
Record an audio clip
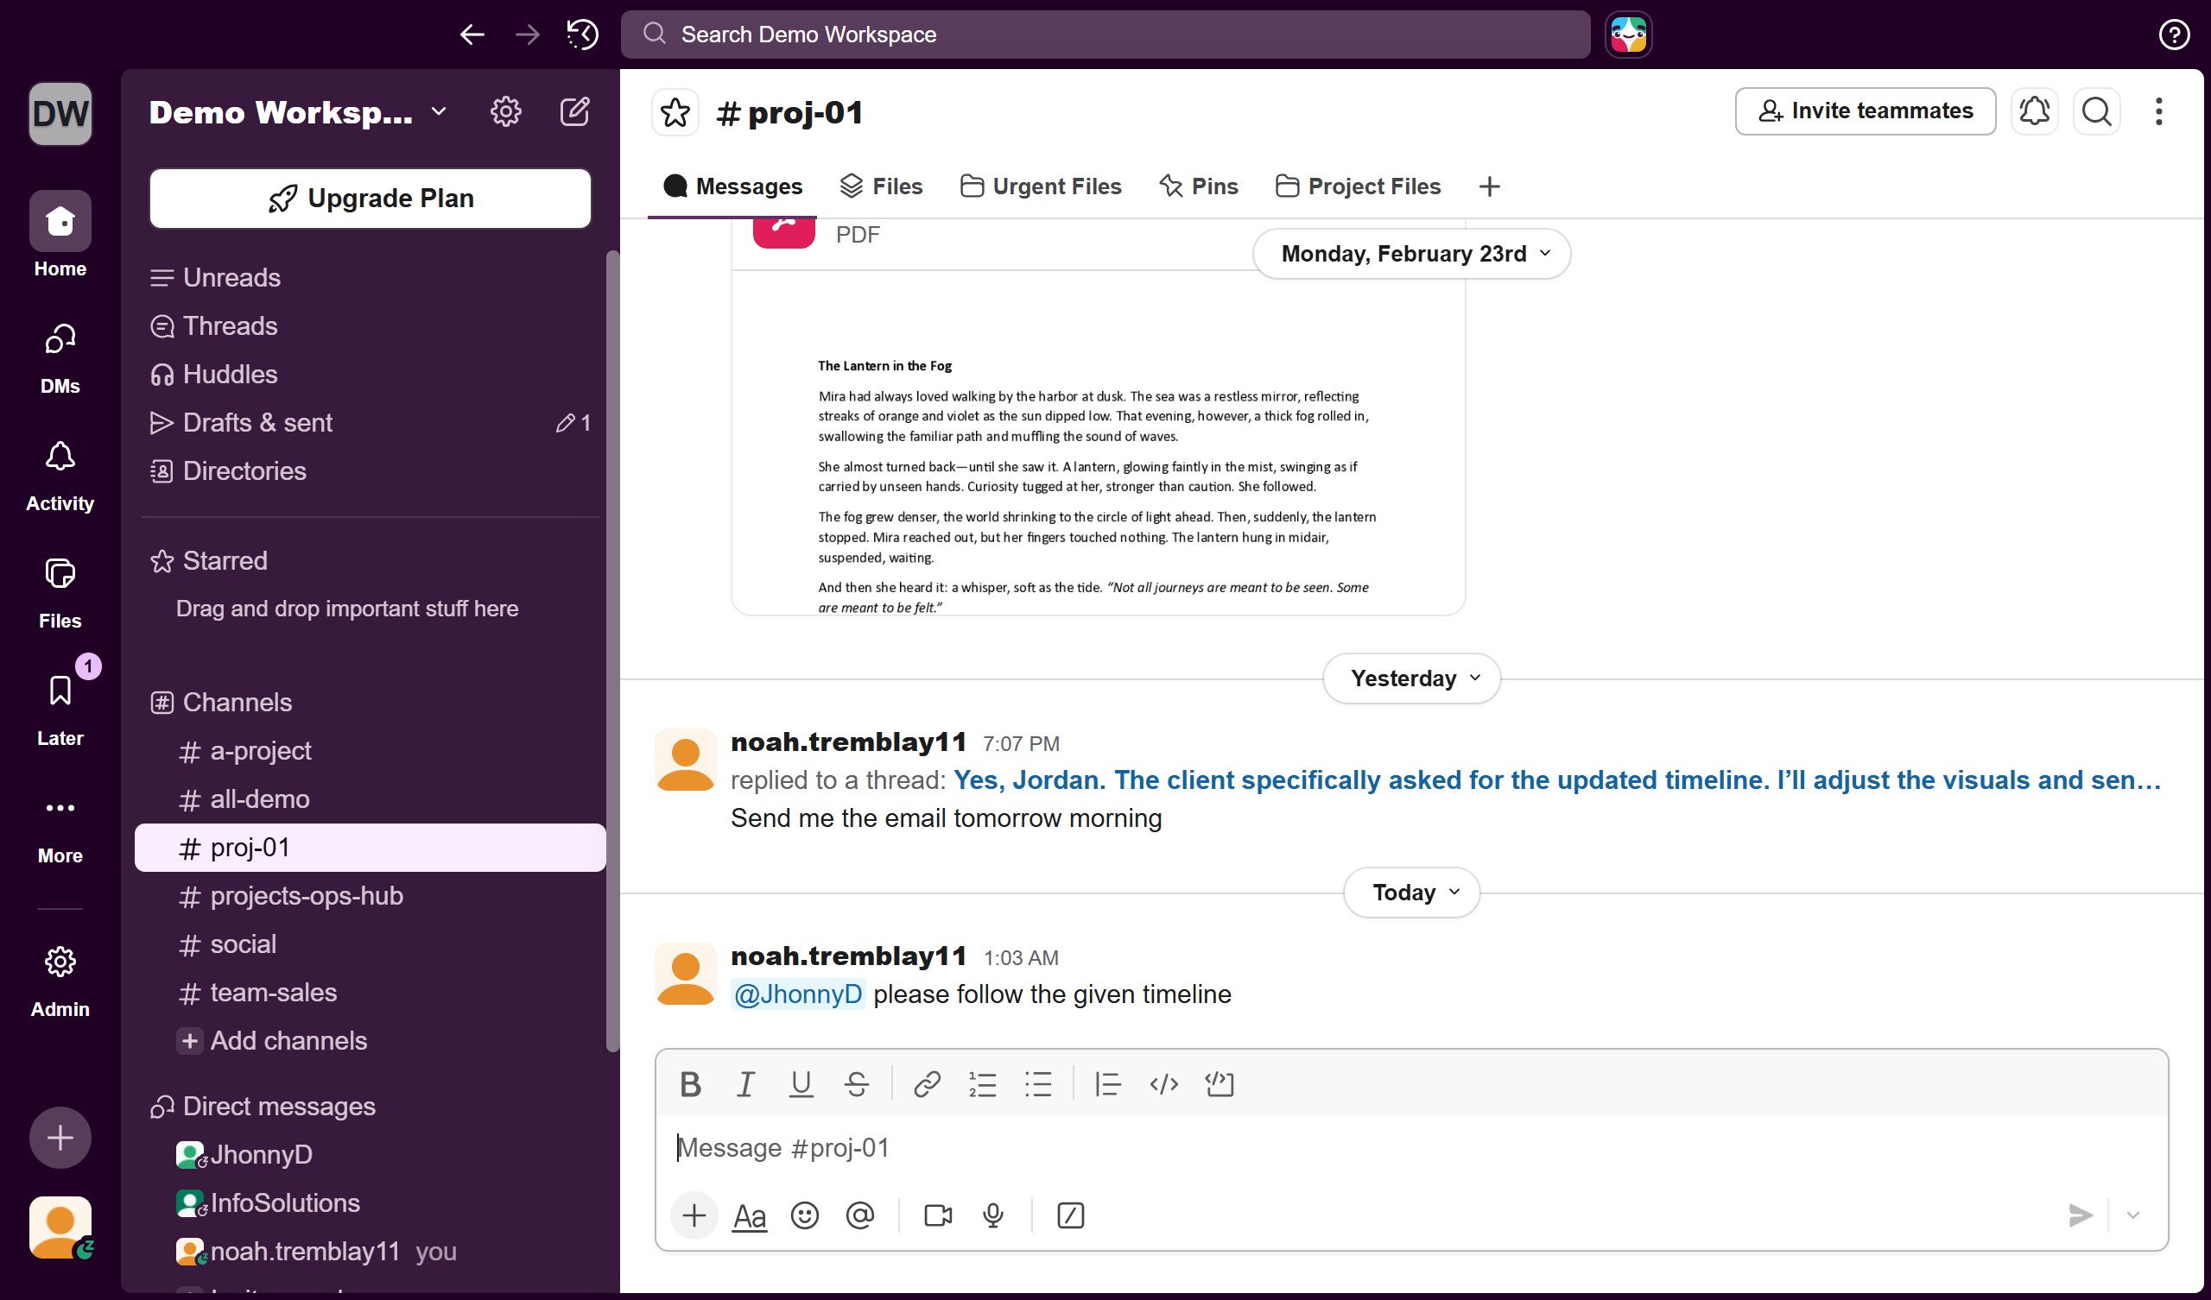pos(992,1215)
